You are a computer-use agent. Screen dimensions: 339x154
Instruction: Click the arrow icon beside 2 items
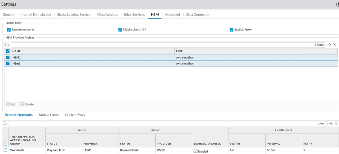[x=329, y=45]
